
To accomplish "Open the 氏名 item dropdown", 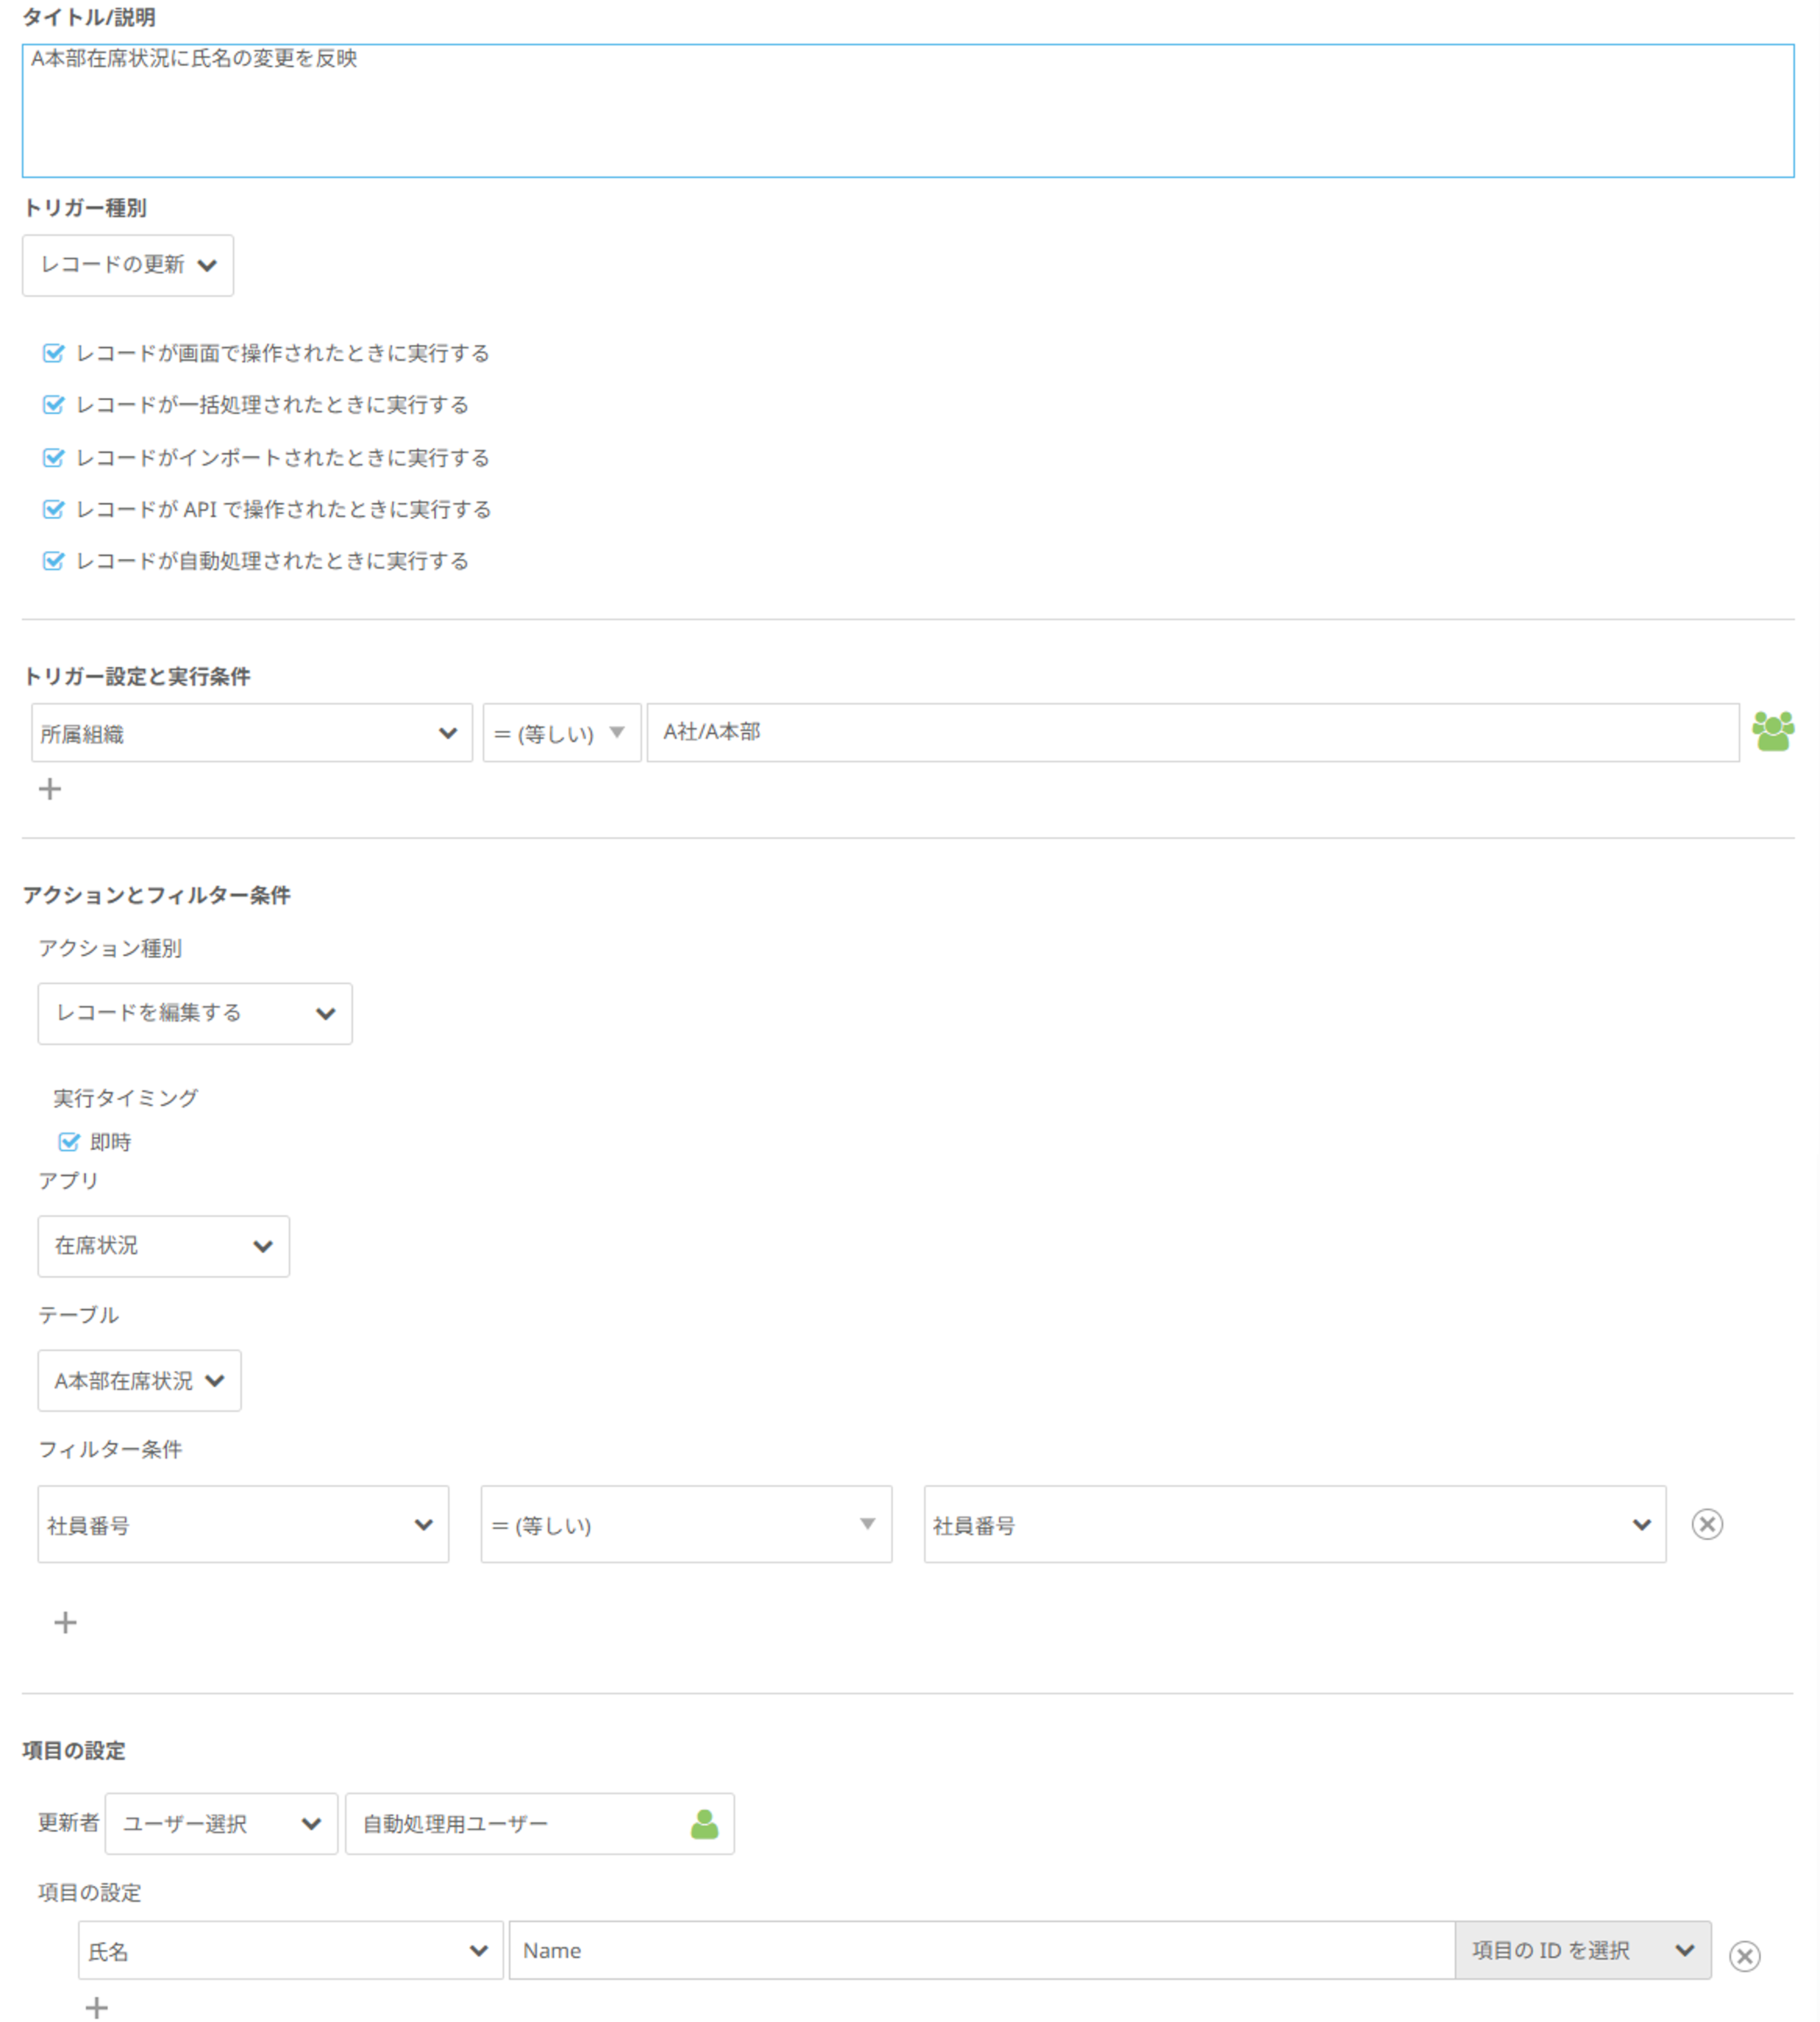I will 291,1950.
